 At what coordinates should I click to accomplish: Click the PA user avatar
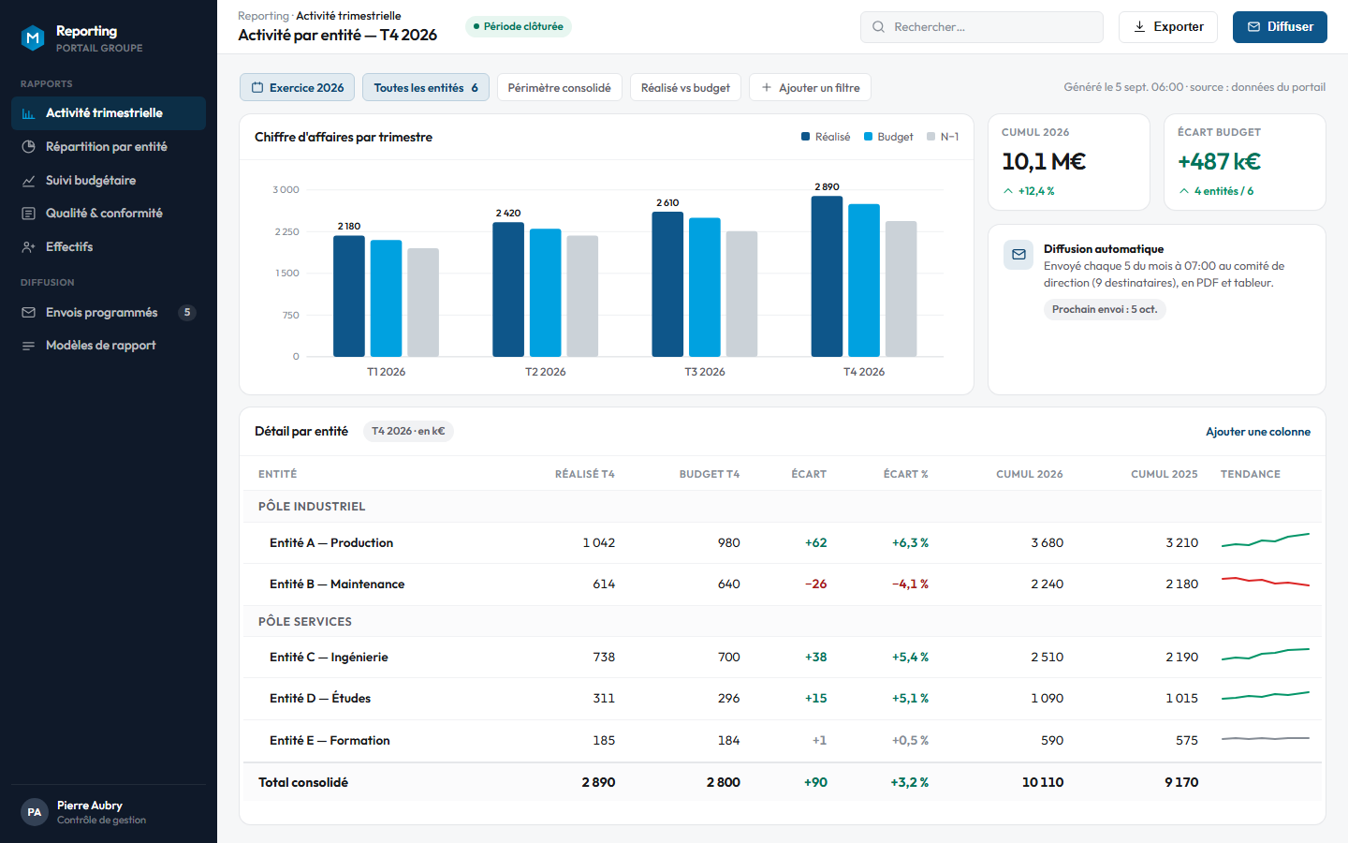coord(35,812)
